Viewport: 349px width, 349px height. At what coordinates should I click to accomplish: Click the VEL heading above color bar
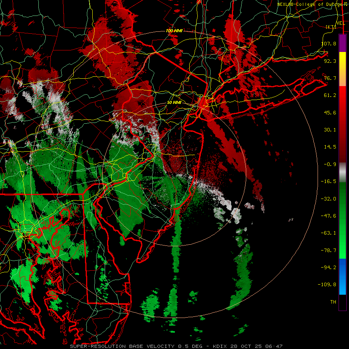340,23
